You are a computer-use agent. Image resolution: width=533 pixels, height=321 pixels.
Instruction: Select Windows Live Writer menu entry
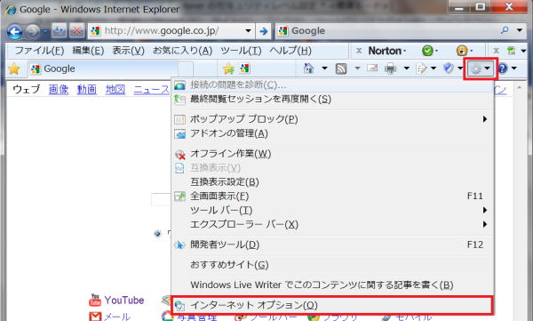331,285
